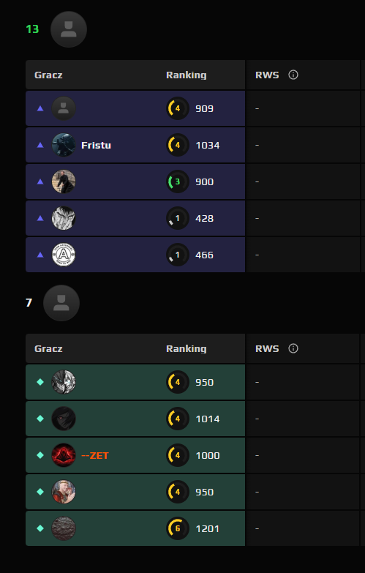Click green diamond marker in 1201 row
Viewport: 365px width, 573px height.
[x=40, y=528]
